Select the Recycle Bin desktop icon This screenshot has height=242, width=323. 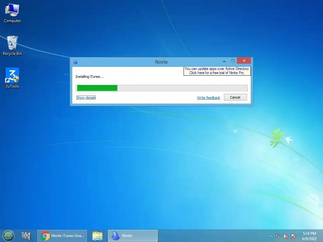12,46
